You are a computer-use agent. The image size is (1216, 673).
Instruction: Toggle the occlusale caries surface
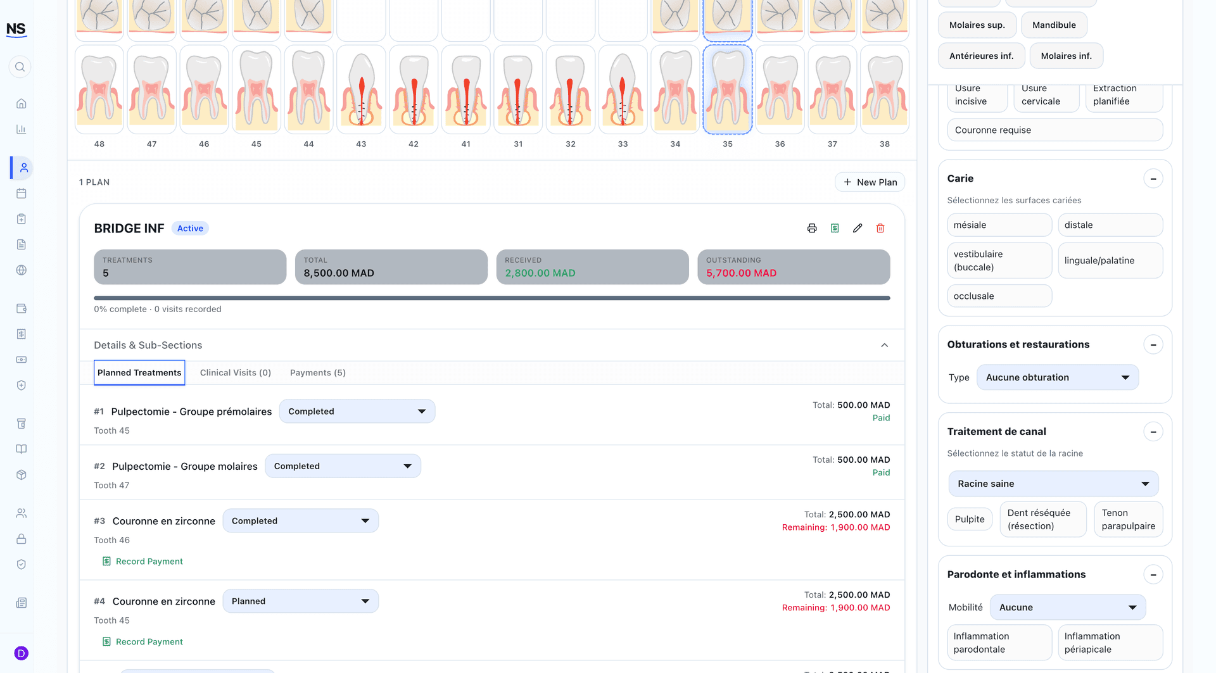[999, 296]
